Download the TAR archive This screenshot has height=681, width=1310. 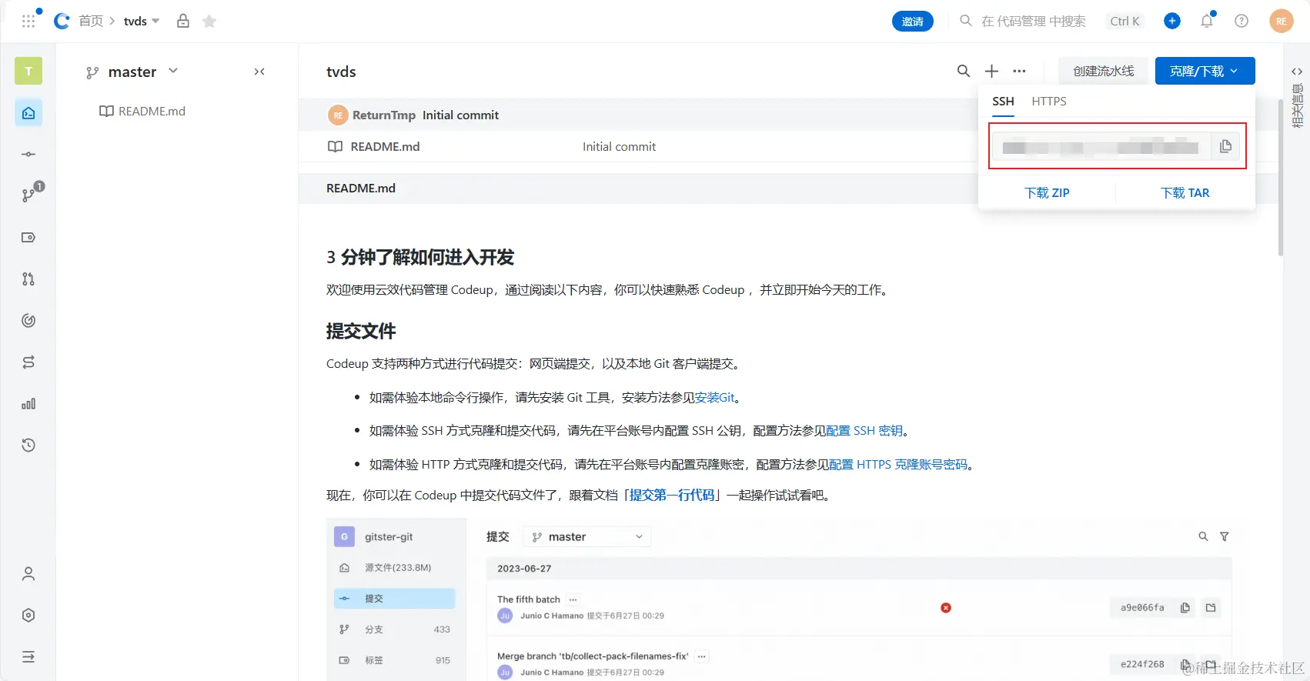(x=1185, y=193)
